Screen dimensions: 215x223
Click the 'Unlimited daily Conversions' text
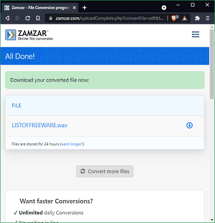point(51,213)
